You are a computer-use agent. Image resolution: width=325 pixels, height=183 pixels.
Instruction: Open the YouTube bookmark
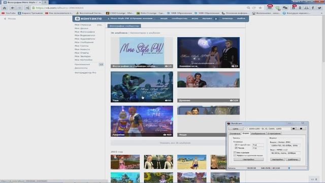click(x=9, y=13)
